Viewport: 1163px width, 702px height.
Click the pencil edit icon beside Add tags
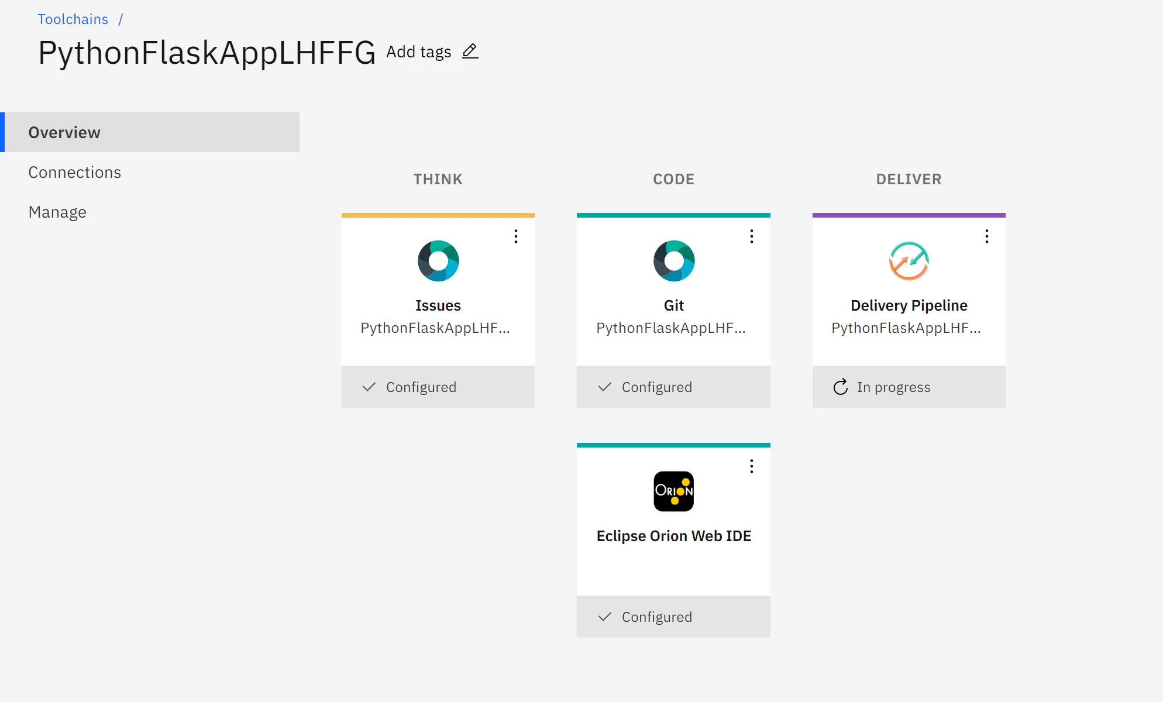(470, 51)
